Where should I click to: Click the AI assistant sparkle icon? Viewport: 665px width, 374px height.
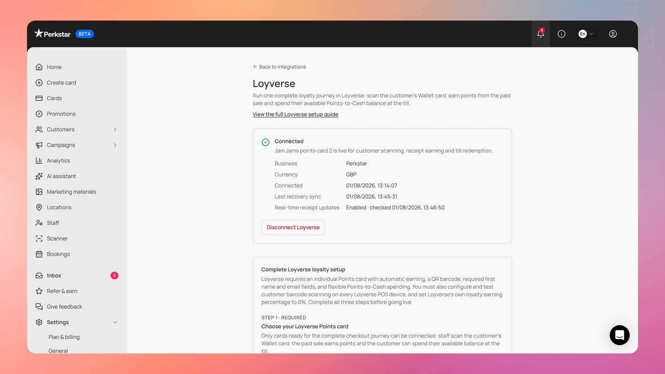(x=39, y=176)
